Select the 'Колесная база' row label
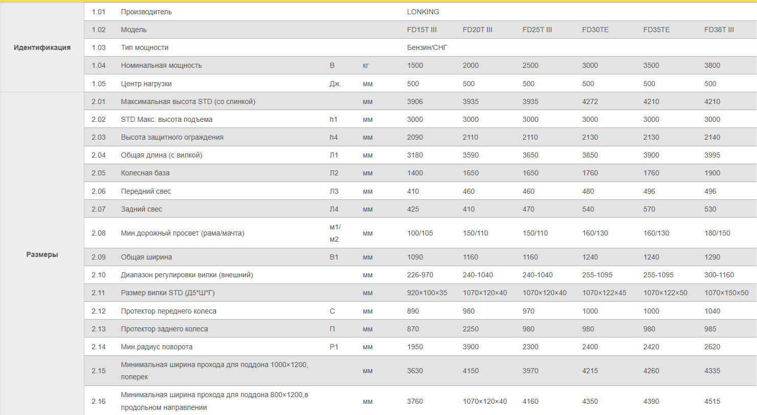 145,173
